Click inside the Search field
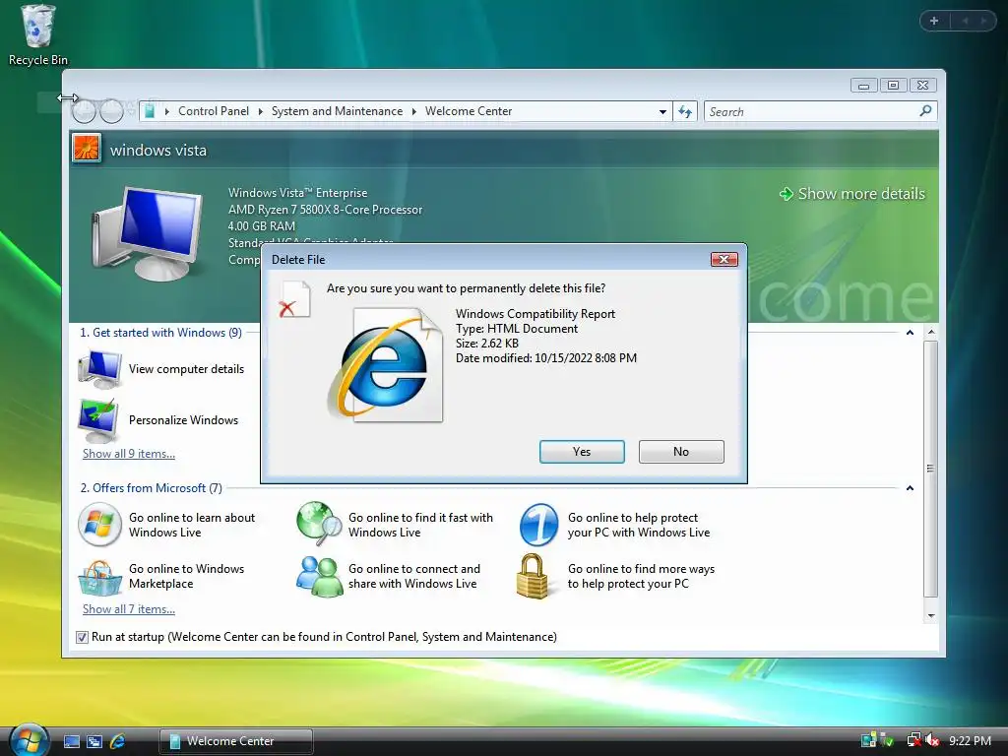 pos(811,112)
